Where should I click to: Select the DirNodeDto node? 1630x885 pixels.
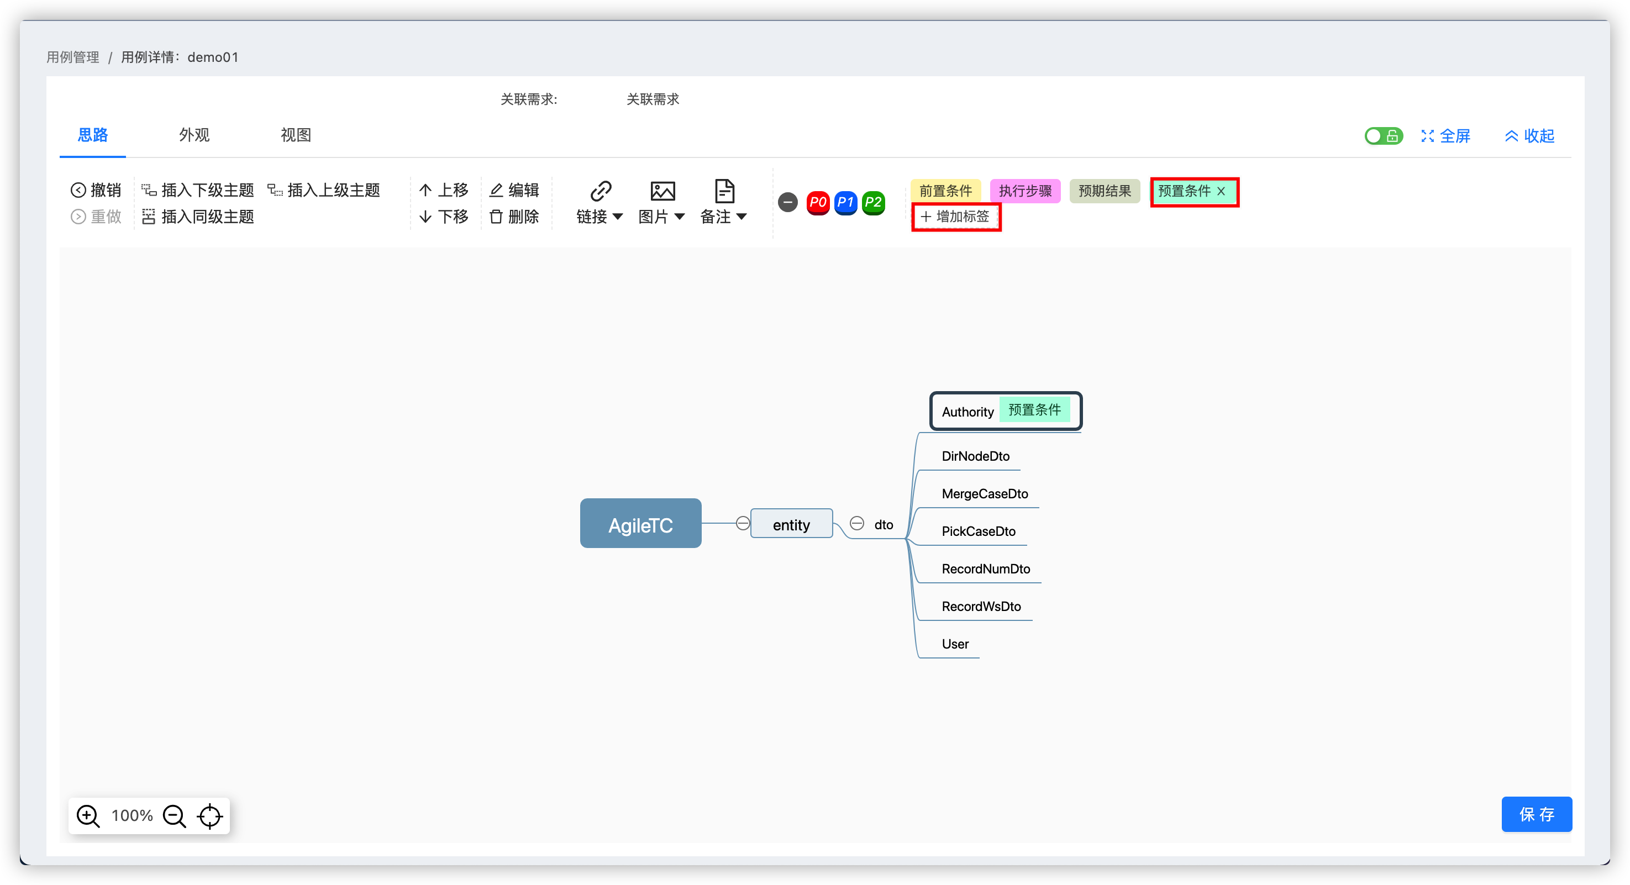click(975, 456)
